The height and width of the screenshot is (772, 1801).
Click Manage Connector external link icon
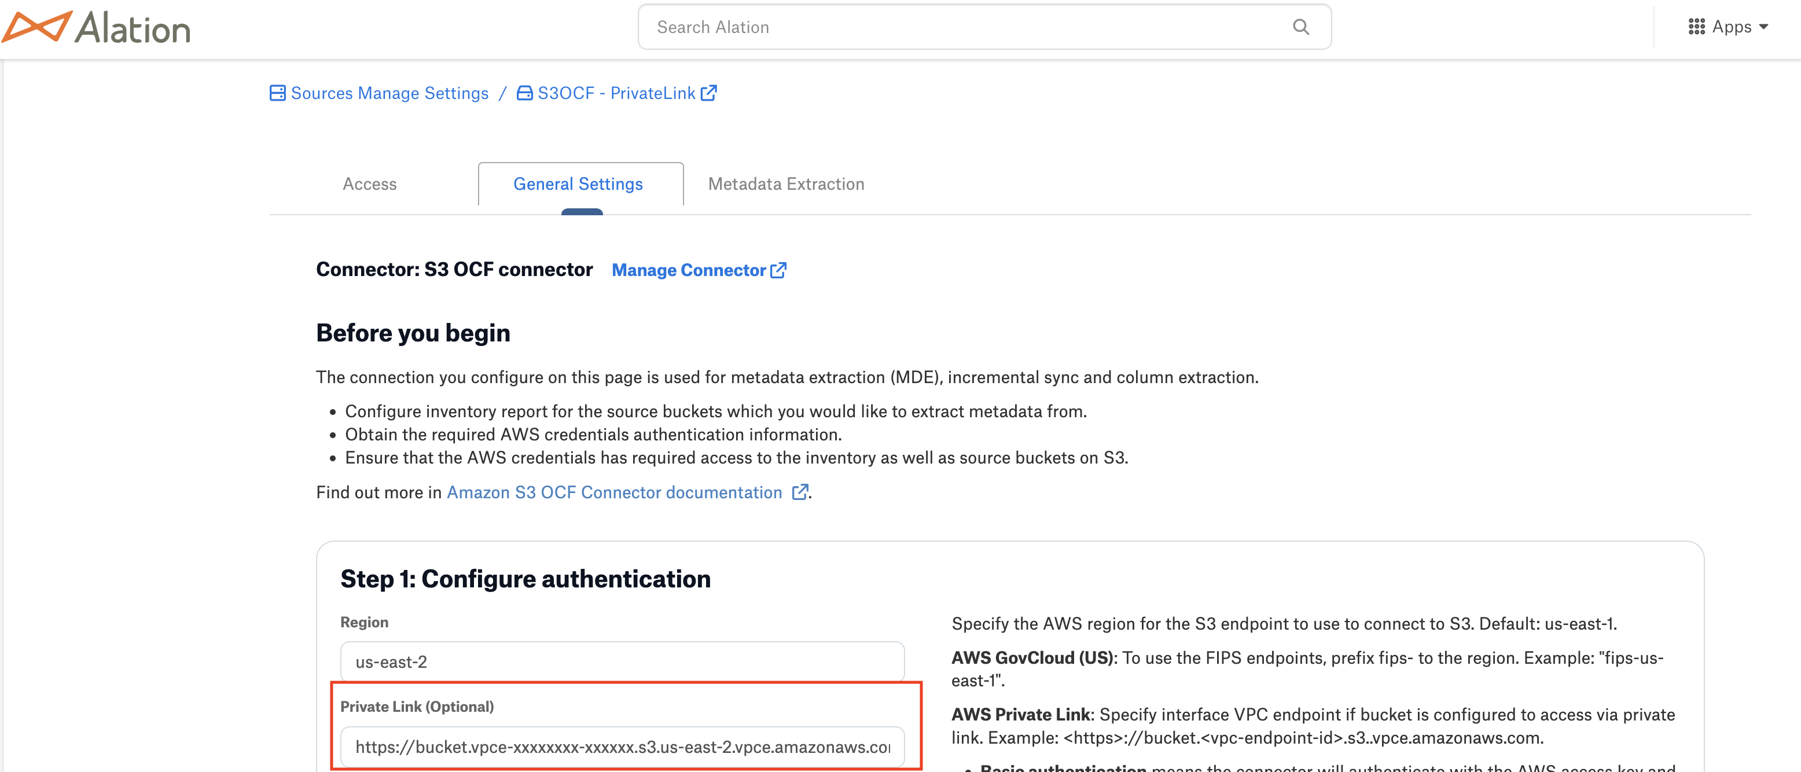click(x=778, y=270)
